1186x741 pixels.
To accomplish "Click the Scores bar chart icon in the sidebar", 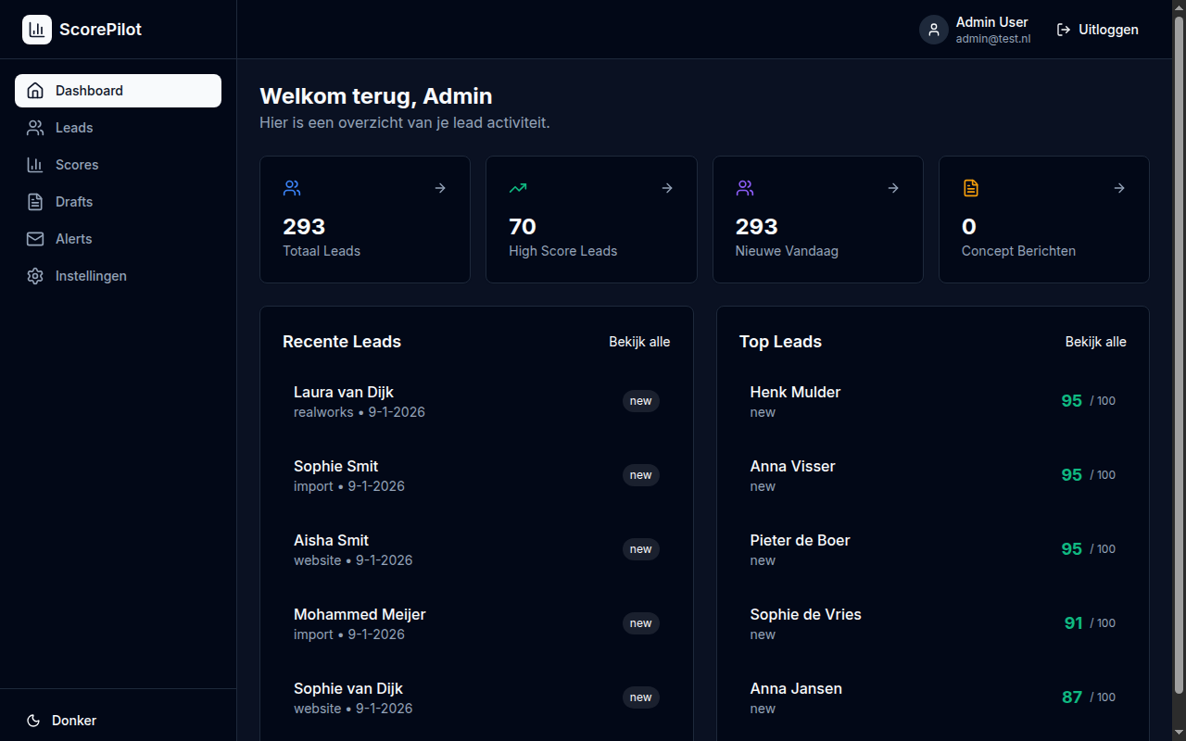I will tap(35, 165).
